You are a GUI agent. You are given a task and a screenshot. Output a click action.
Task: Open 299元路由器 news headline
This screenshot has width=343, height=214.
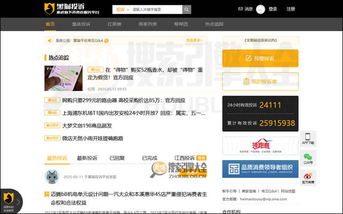[123, 100]
